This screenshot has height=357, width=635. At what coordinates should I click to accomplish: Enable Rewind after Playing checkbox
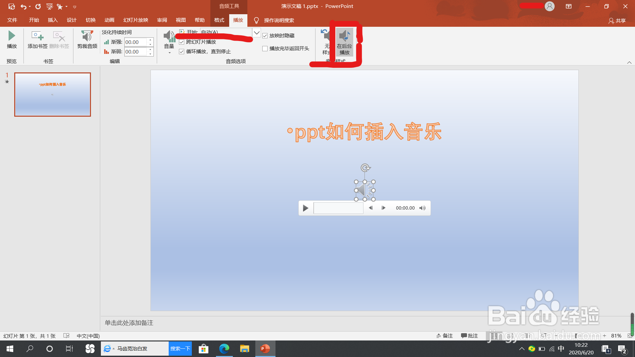265,49
